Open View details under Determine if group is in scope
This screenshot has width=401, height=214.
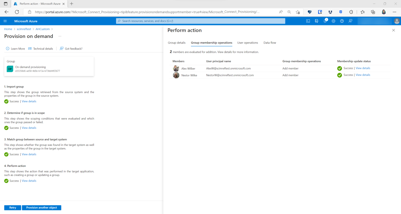29,128
